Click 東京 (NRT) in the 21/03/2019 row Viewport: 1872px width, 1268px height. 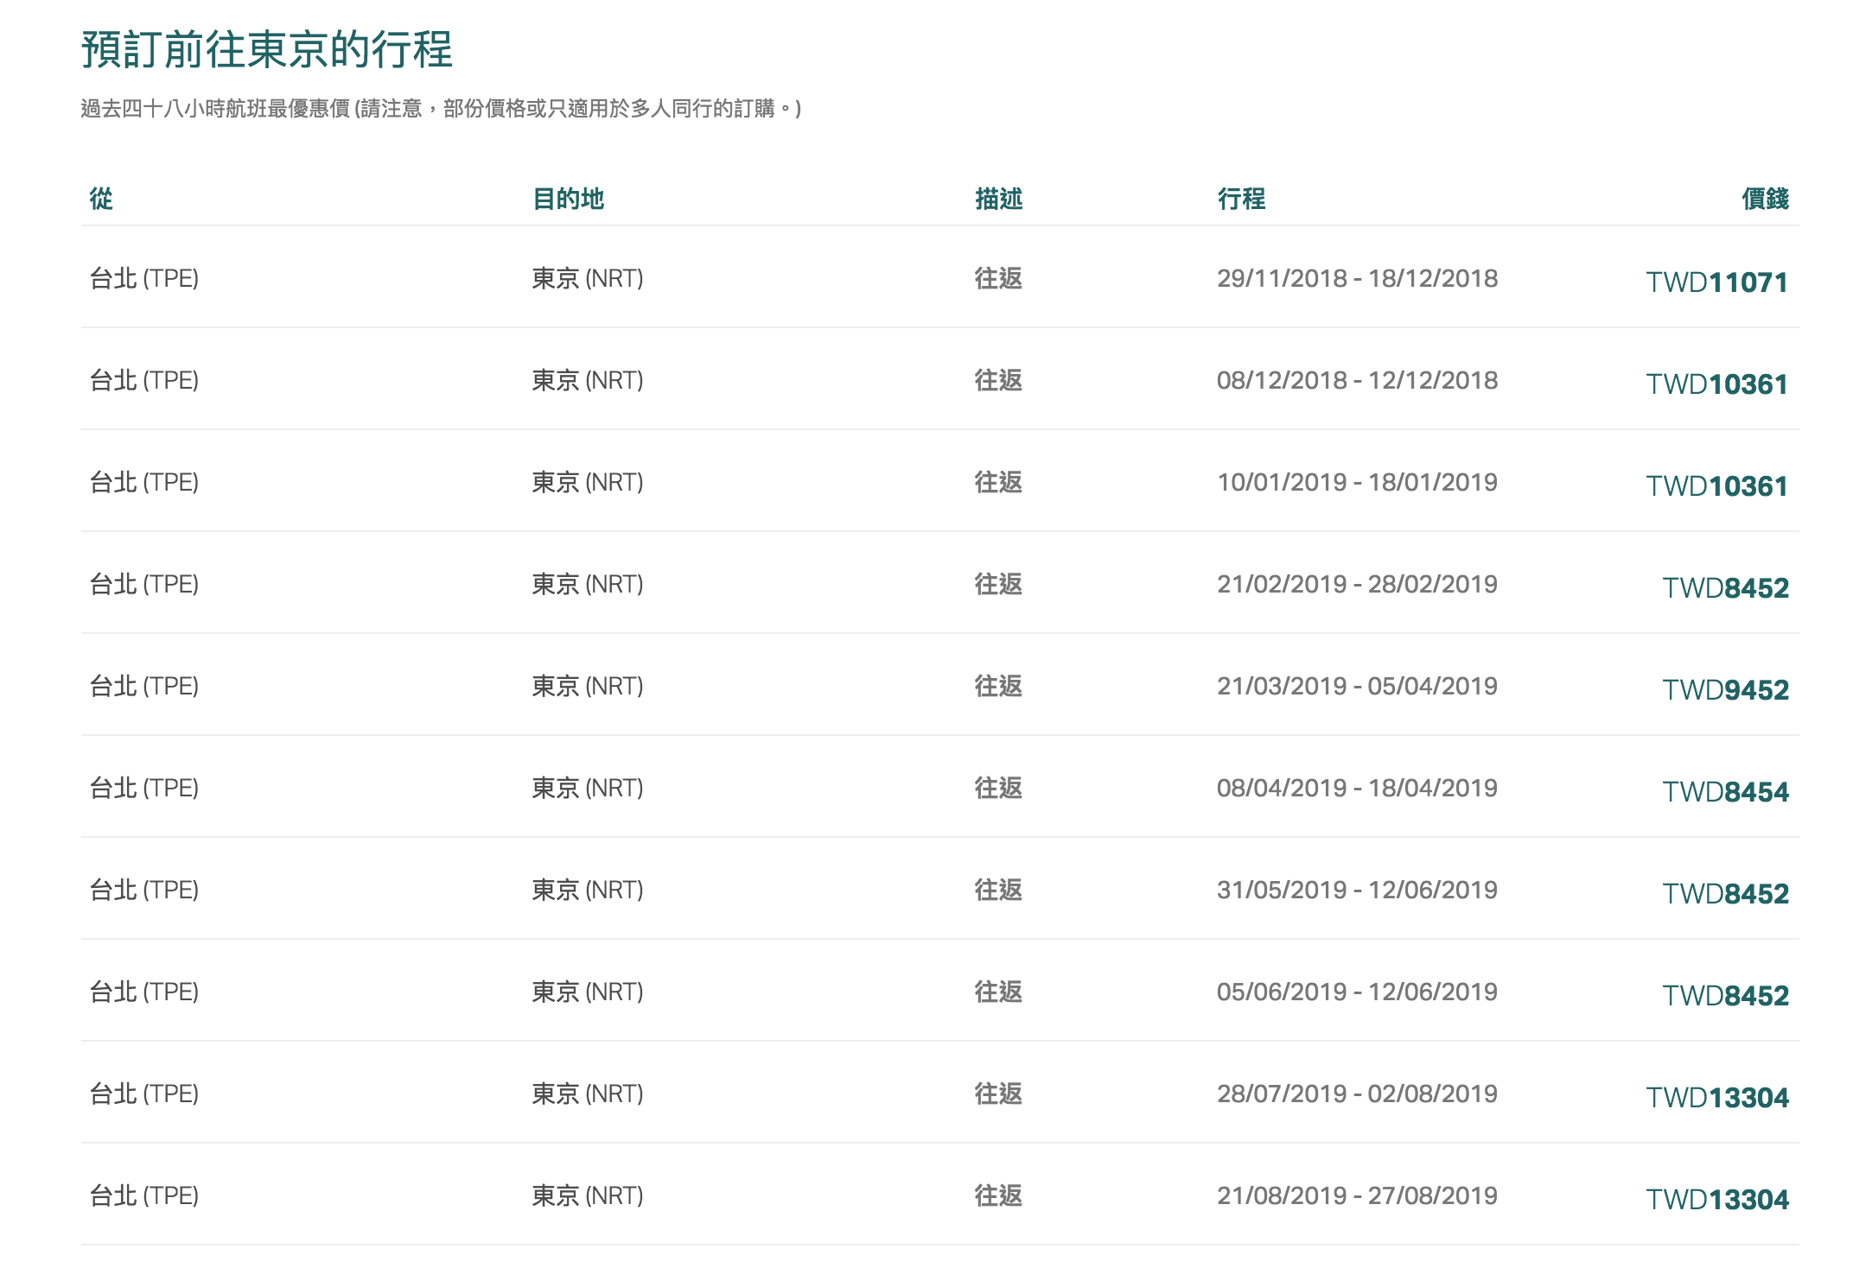coord(588,686)
